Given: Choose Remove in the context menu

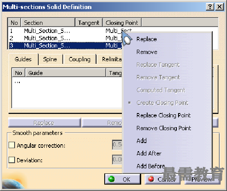Looking at the screenshot, I should point(147,52).
